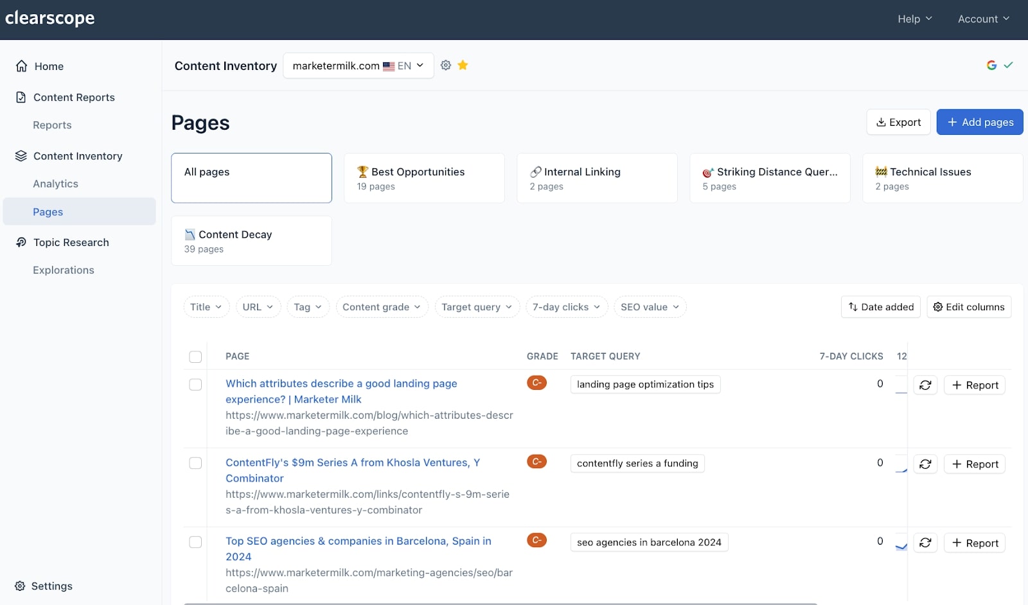Click the Content Reports document icon
The image size is (1028, 605).
[x=21, y=98]
